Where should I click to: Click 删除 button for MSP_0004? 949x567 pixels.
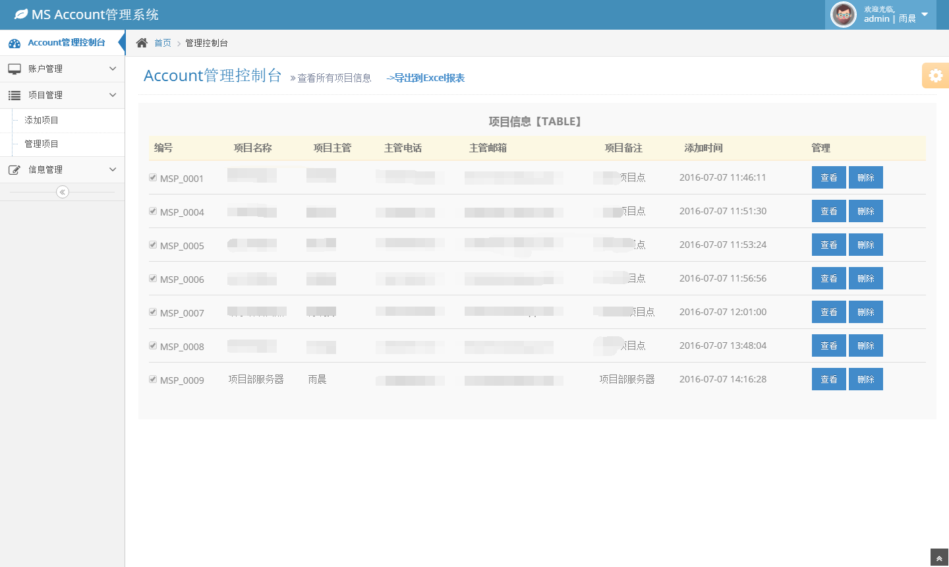pos(865,211)
